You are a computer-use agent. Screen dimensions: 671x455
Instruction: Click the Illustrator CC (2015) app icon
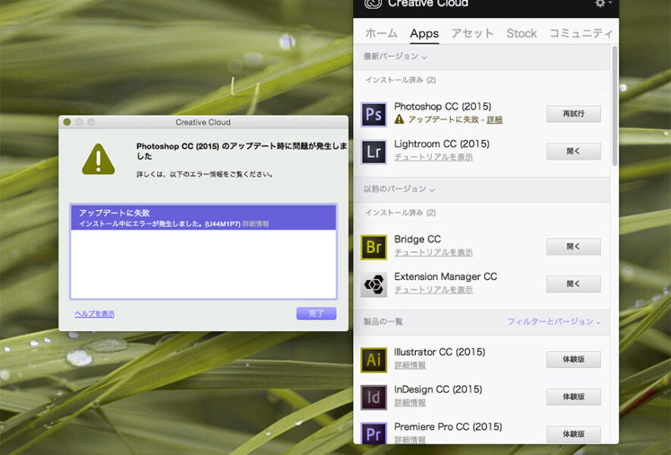click(x=373, y=360)
